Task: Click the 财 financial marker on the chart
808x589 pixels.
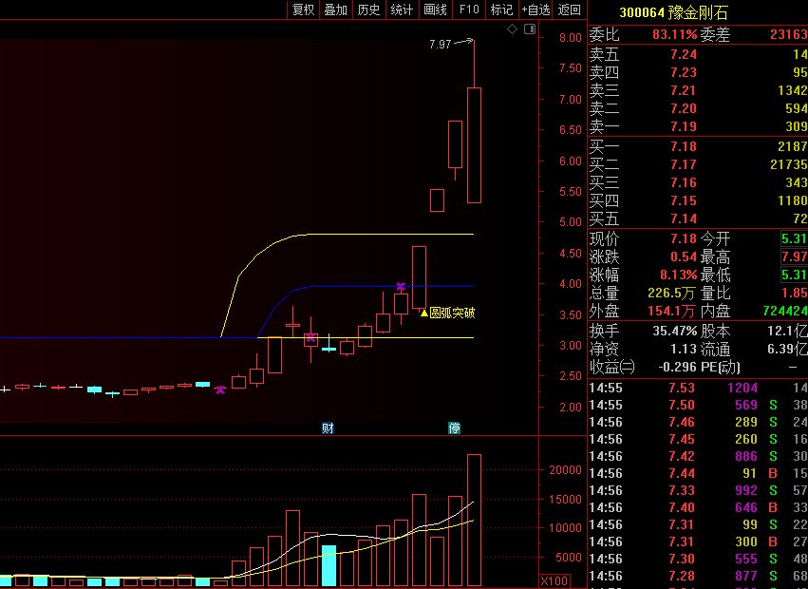Action: (328, 428)
